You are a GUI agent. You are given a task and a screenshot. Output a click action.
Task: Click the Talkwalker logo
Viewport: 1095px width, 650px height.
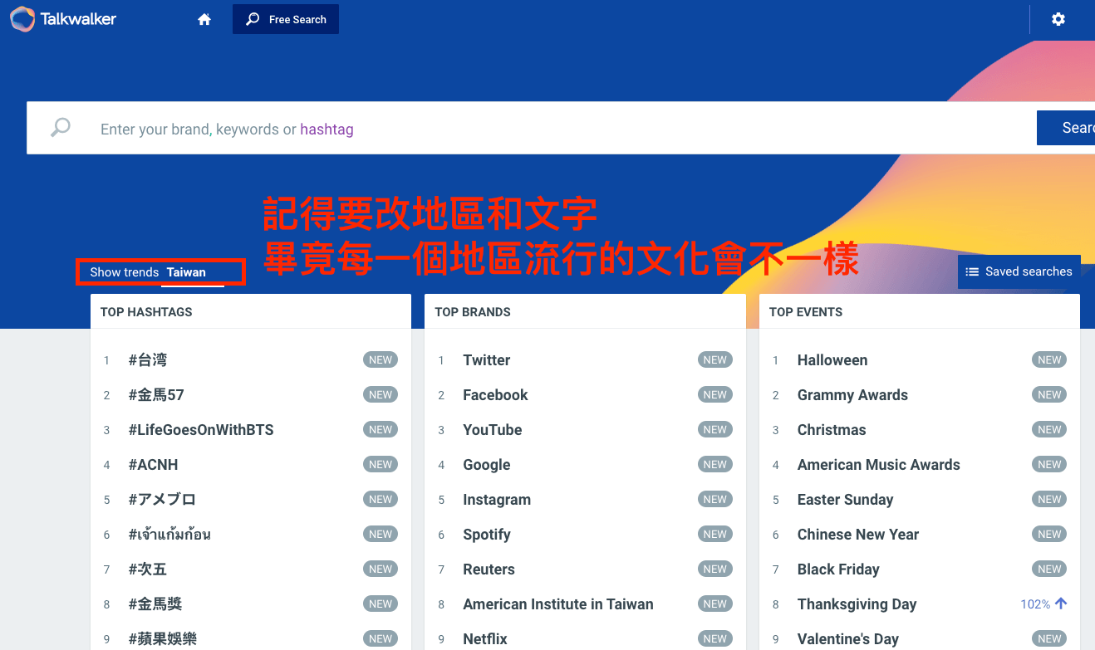pos(63,19)
